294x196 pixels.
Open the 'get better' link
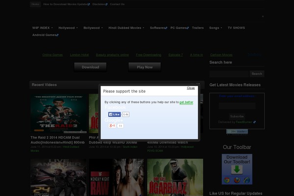[x=186, y=102]
